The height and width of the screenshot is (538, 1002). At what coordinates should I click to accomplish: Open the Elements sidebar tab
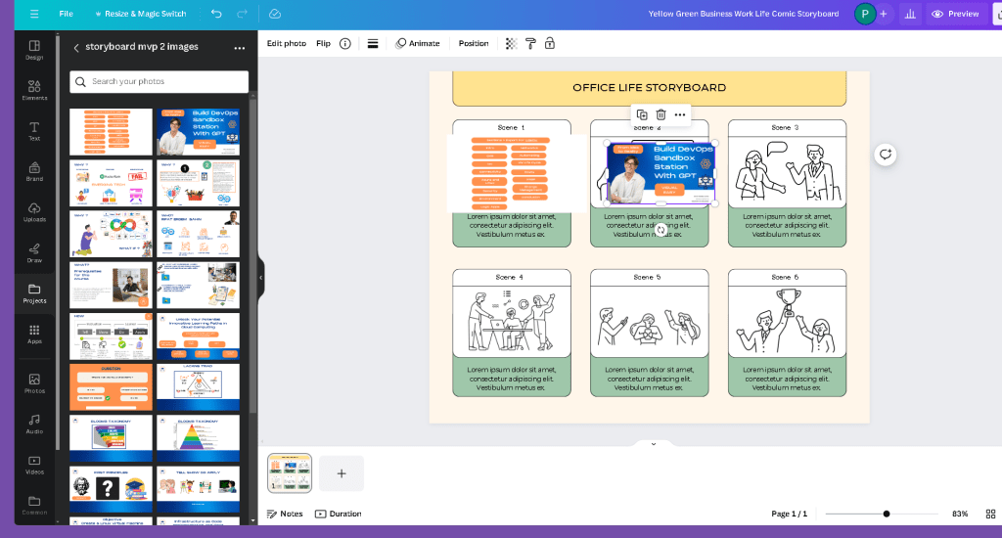[x=34, y=90]
